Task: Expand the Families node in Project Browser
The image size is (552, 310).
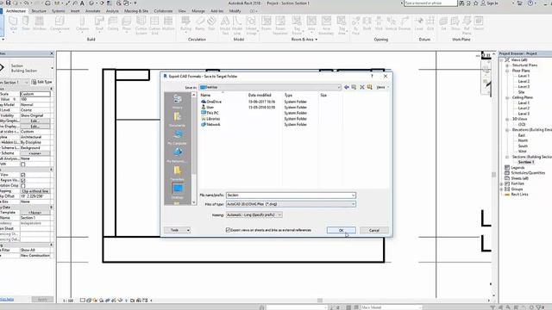Action: [x=502, y=183]
